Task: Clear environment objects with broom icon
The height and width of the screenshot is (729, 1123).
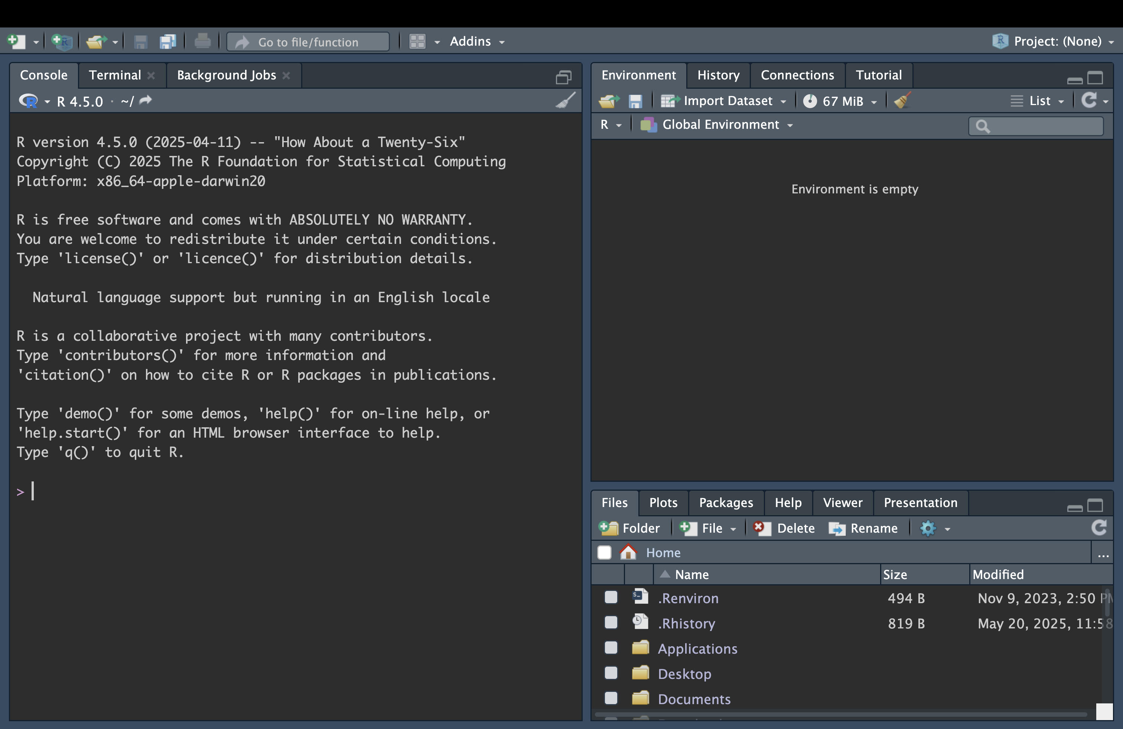Action: coord(902,101)
